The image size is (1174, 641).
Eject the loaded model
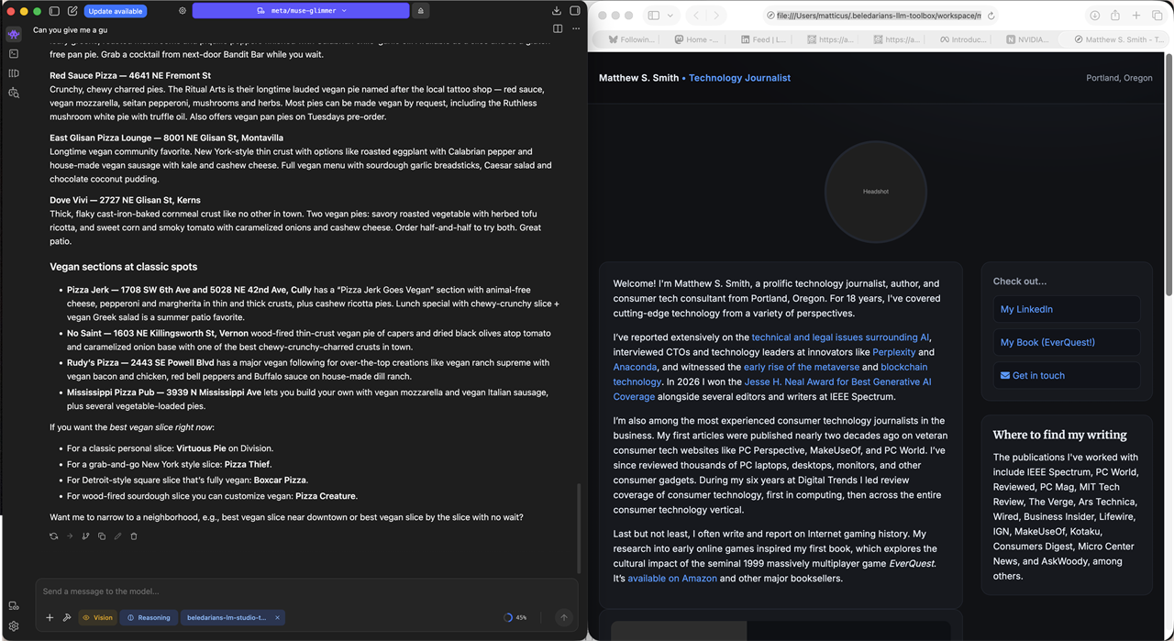coord(420,11)
